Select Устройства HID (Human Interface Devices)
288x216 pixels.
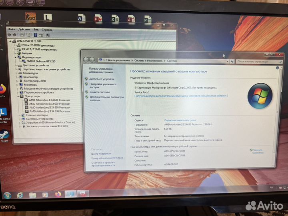pyautogui.click(x=50, y=122)
